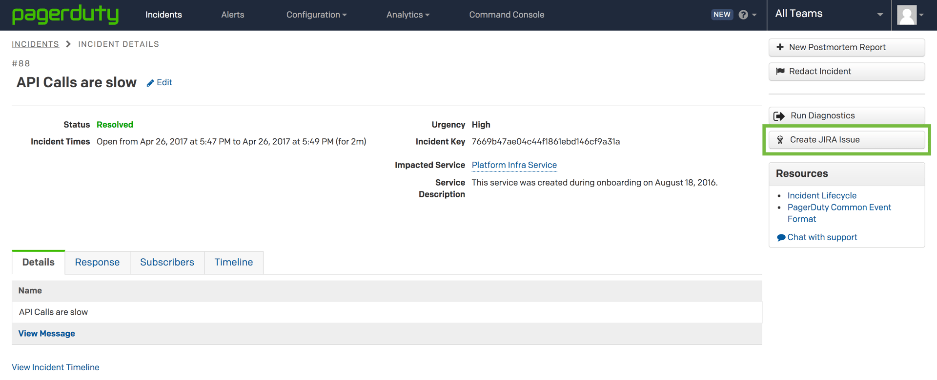Open View Incident Timeline link
This screenshot has height=380, width=937.
pyautogui.click(x=55, y=367)
